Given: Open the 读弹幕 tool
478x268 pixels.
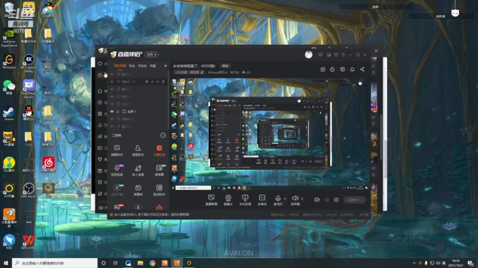Looking at the screenshot, I should [159, 170].
